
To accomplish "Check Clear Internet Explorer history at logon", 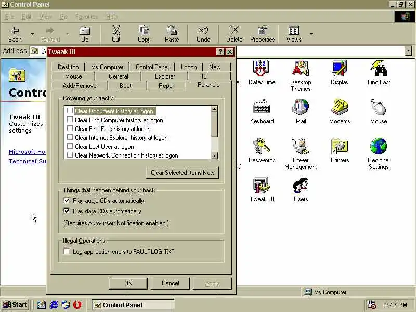I will pyautogui.click(x=70, y=137).
